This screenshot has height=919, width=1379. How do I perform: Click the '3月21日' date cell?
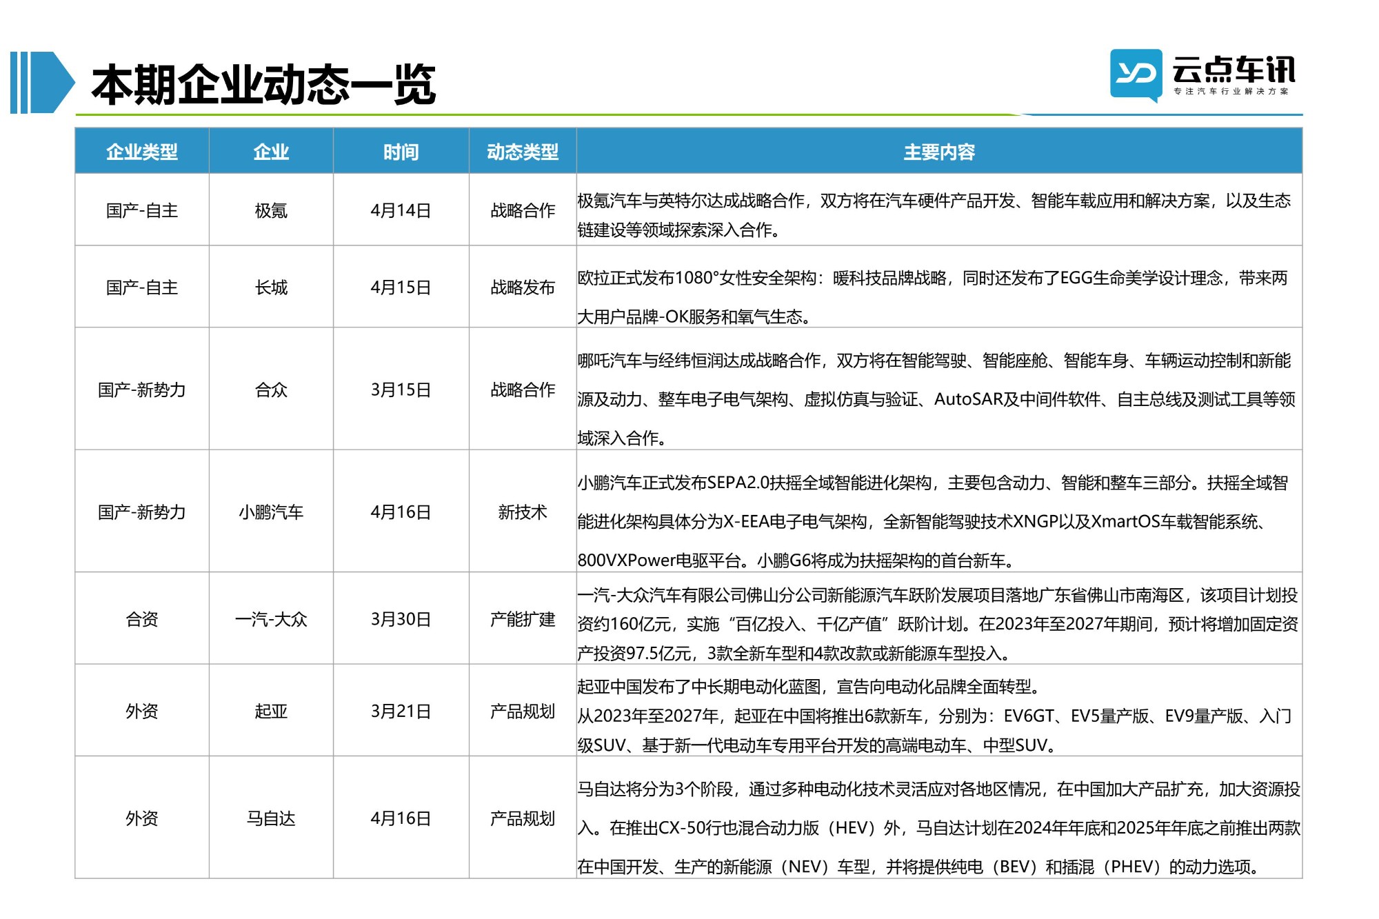pyautogui.click(x=401, y=711)
